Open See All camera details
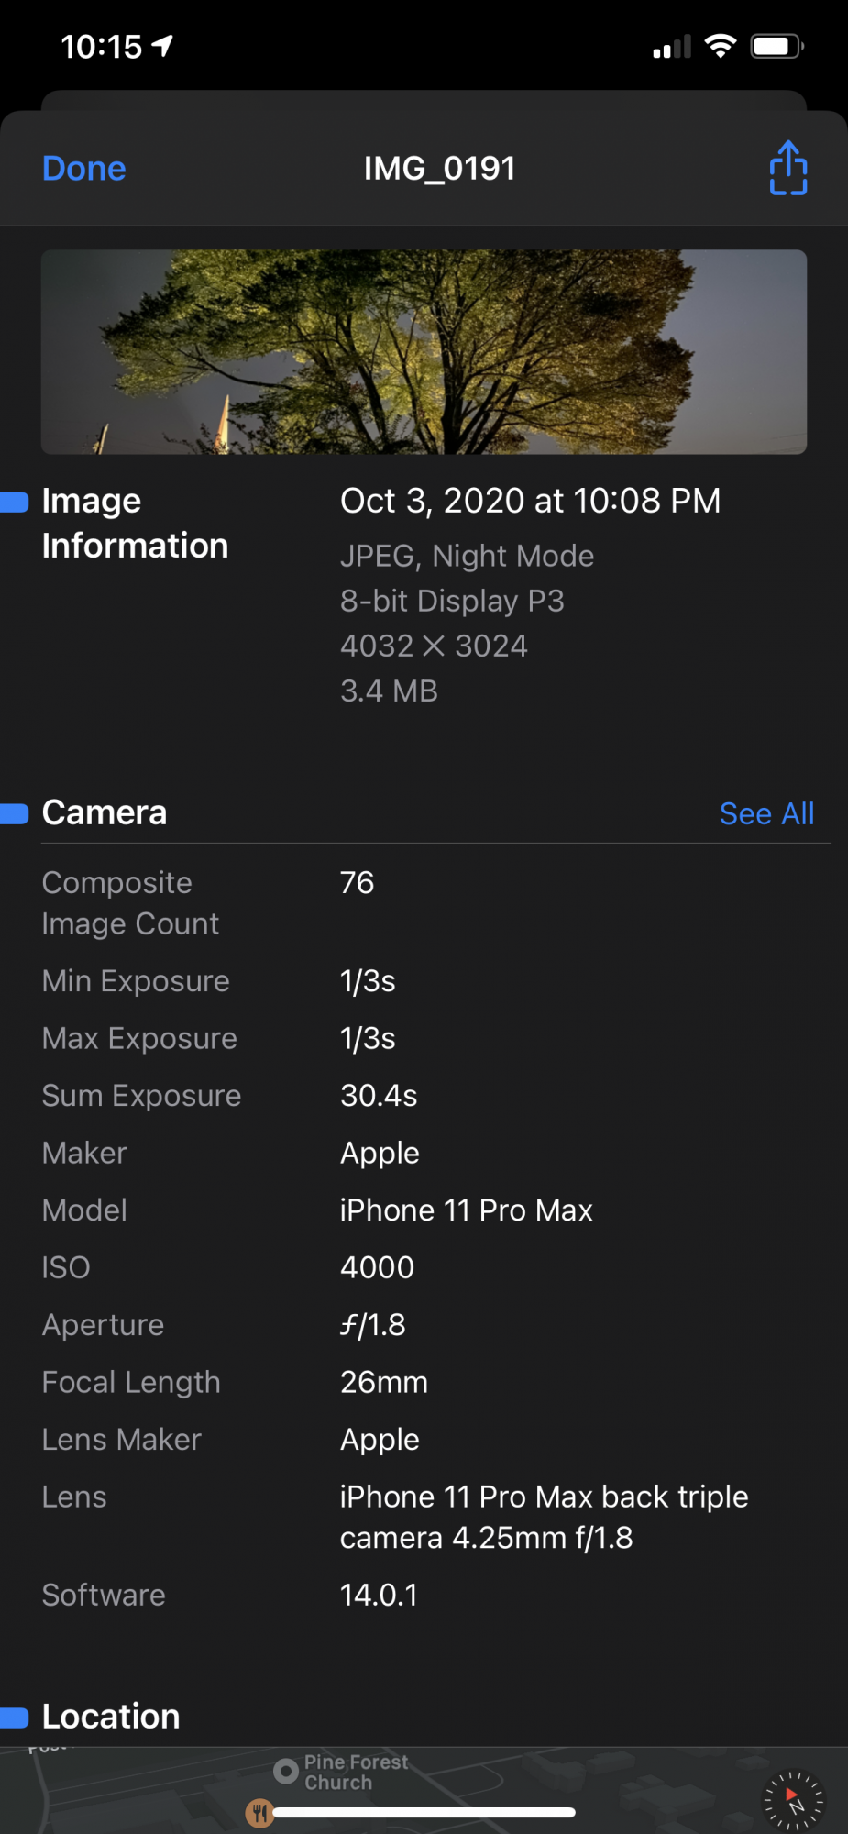This screenshot has height=1834, width=848. point(766,813)
